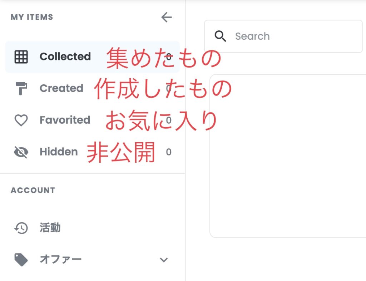Open the Collected items tab
Screen dimensions: 366x281
coord(93,57)
